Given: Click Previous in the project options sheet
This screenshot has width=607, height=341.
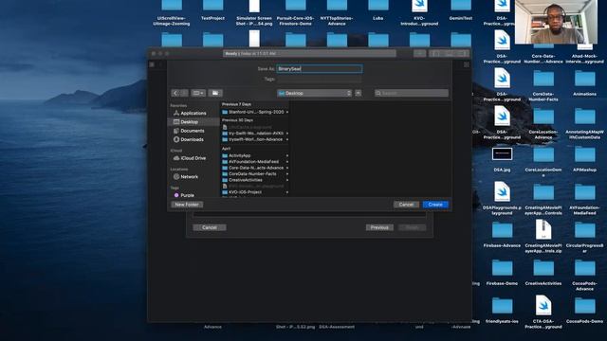Looking at the screenshot, I should pos(379,227).
